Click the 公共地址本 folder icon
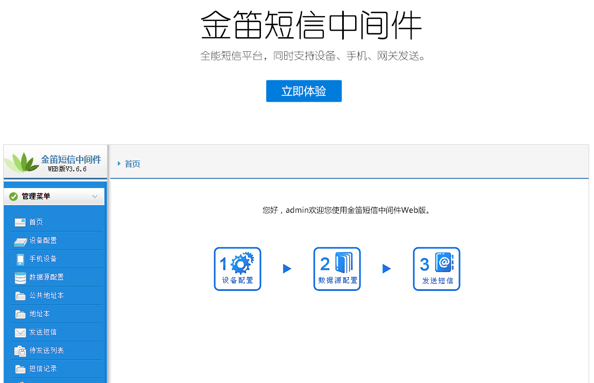The height and width of the screenshot is (383, 594). pos(20,296)
